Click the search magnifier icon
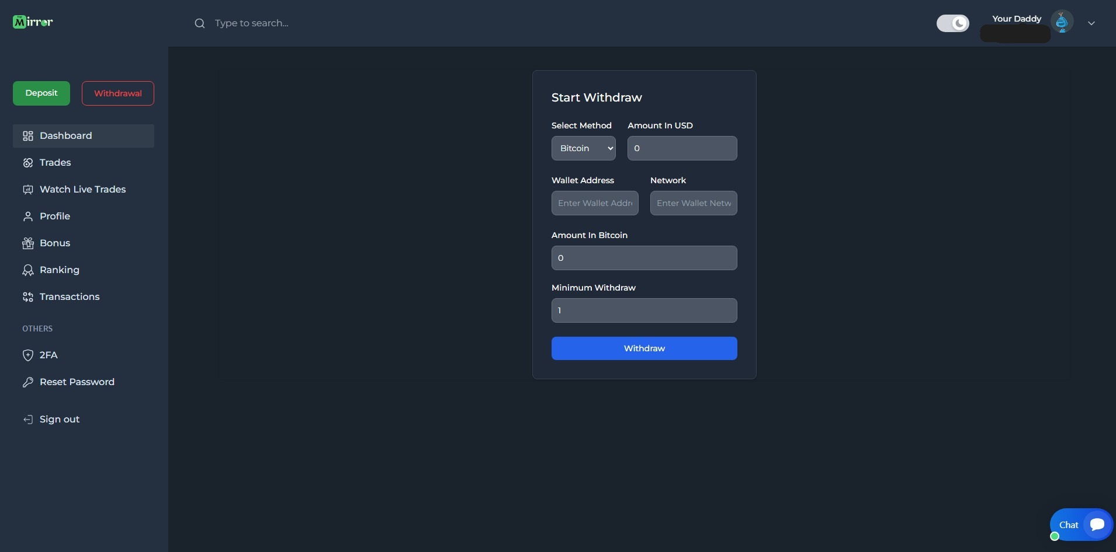 tap(200, 23)
